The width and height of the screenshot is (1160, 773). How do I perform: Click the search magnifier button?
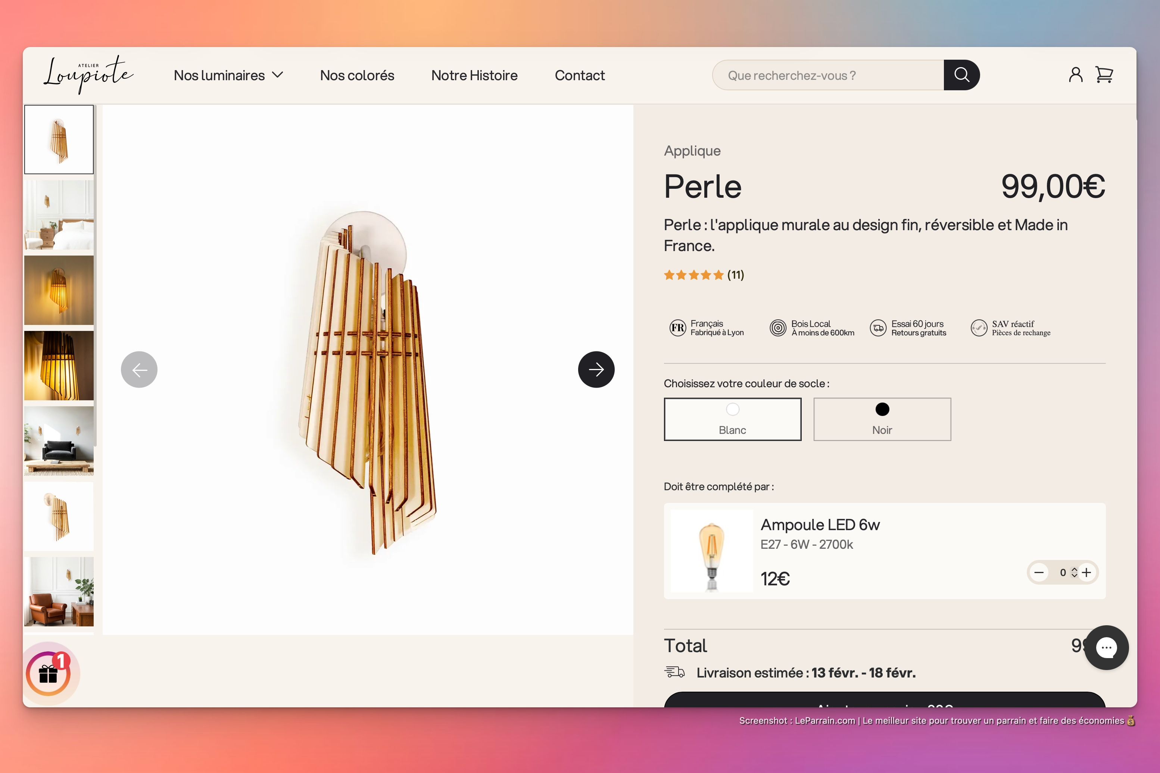(x=961, y=75)
